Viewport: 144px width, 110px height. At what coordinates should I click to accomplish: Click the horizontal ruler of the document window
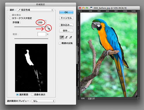click(x=109, y=11)
